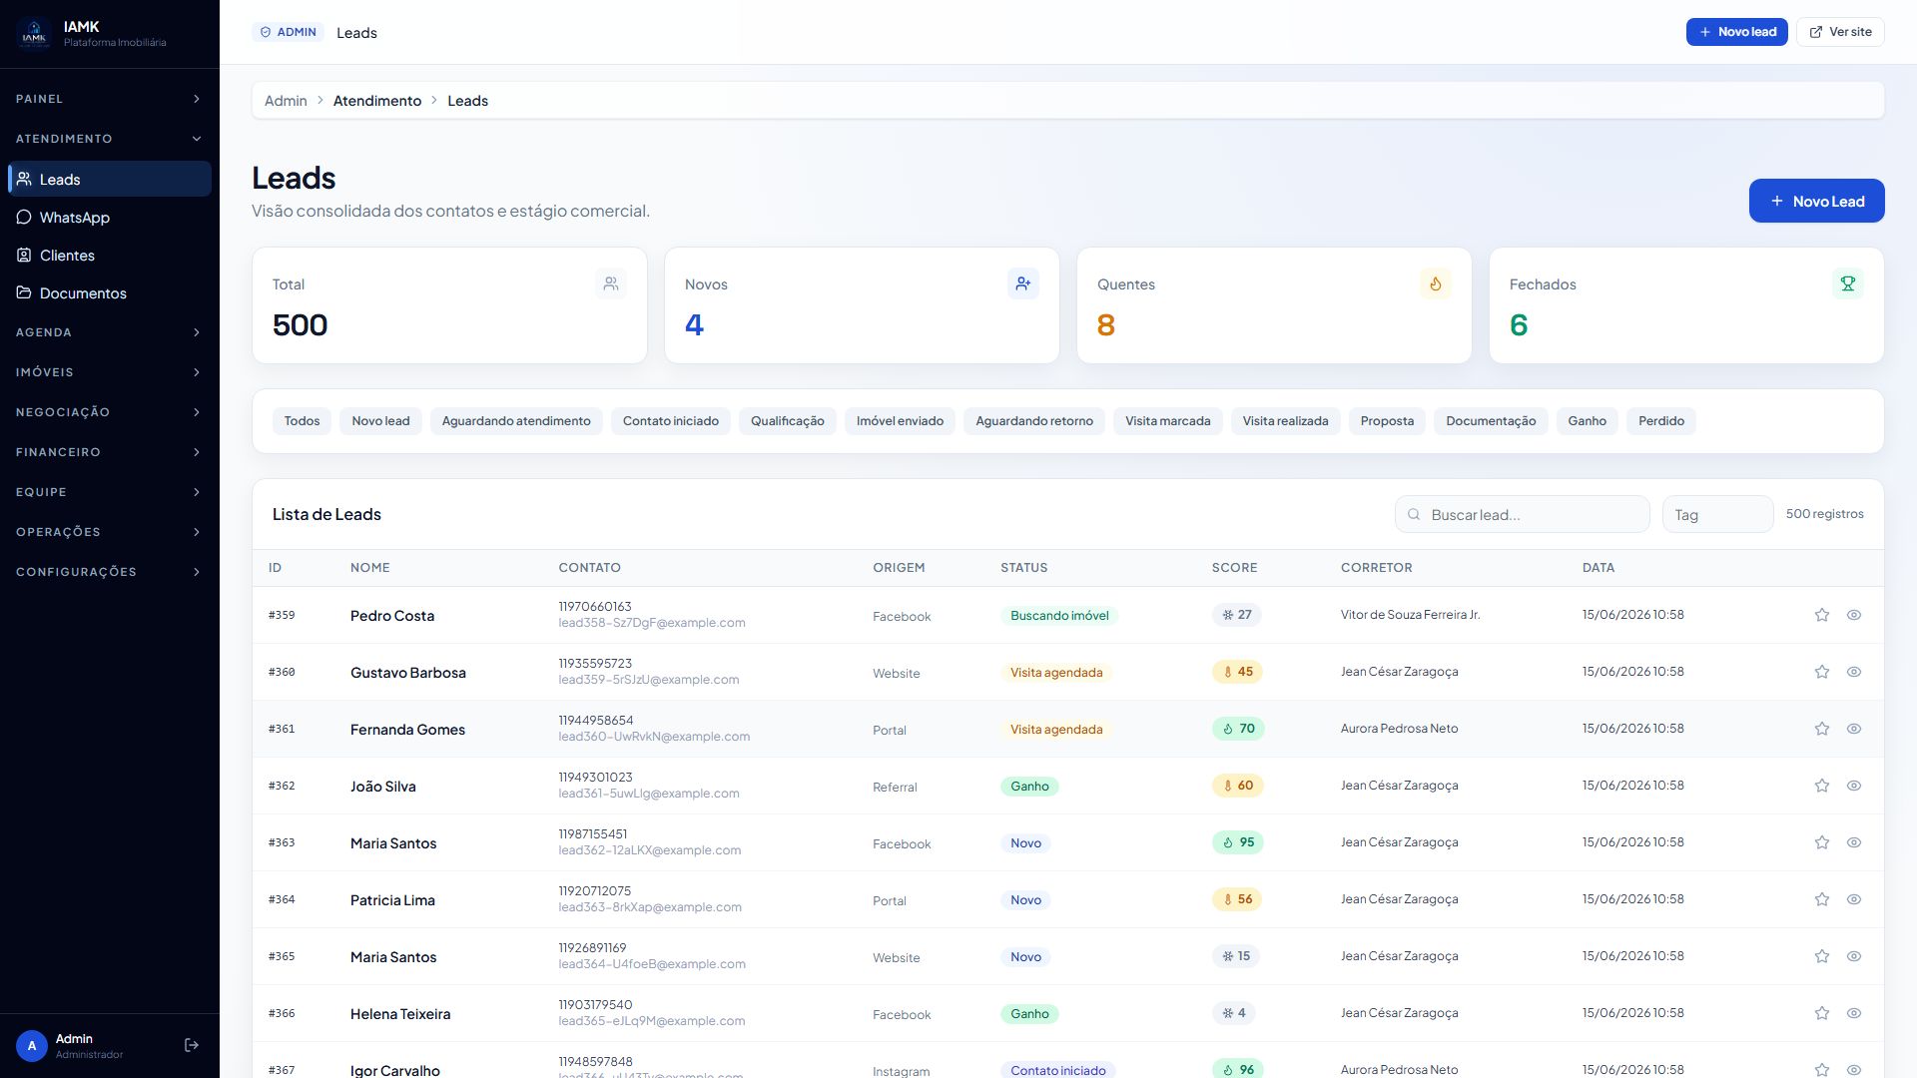This screenshot has width=1917, height=1078.
Task: Open Clientes in the sidebar
Action: point(110,256)
